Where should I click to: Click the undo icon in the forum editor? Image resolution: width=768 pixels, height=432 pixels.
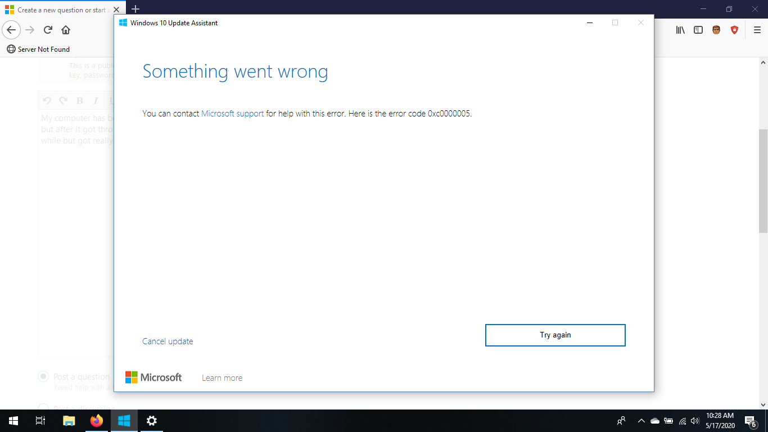[x=47, y=101]
